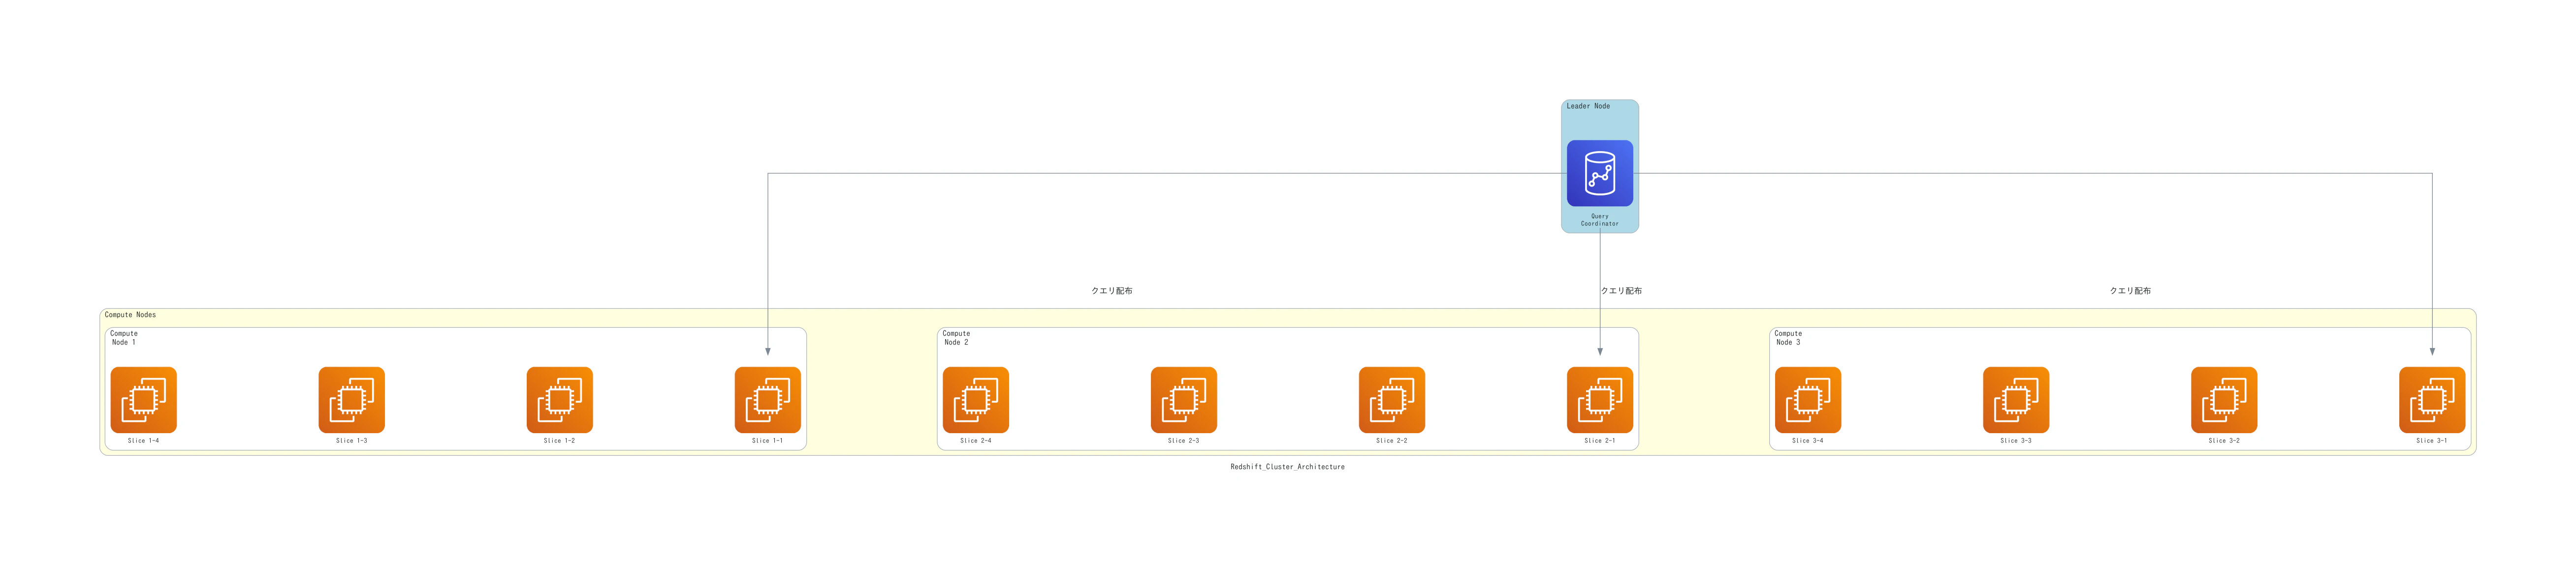Select the Slice 1-3 compute icon
This screenshot has width=2576, height=569.
coord(352,400)
